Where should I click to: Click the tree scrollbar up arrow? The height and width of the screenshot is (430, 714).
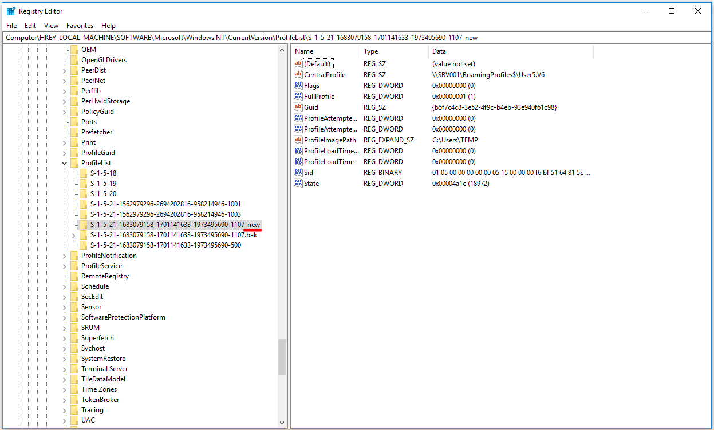[x=282, y=50]
